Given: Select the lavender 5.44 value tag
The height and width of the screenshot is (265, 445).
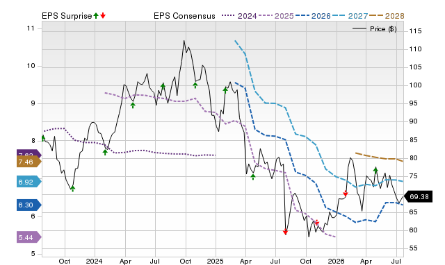Looking at the screenshot, I should click(29, 237).
